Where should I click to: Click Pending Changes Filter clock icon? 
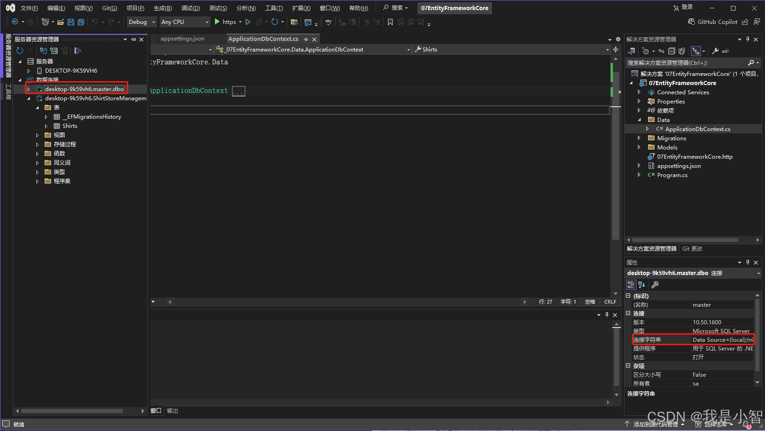[x=646, y=51]
